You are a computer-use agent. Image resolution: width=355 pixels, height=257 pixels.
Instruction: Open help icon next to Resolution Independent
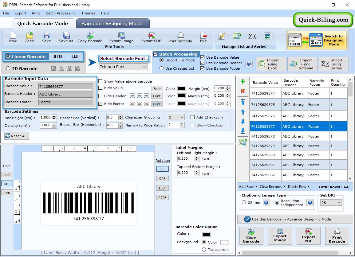coord(310,202)
